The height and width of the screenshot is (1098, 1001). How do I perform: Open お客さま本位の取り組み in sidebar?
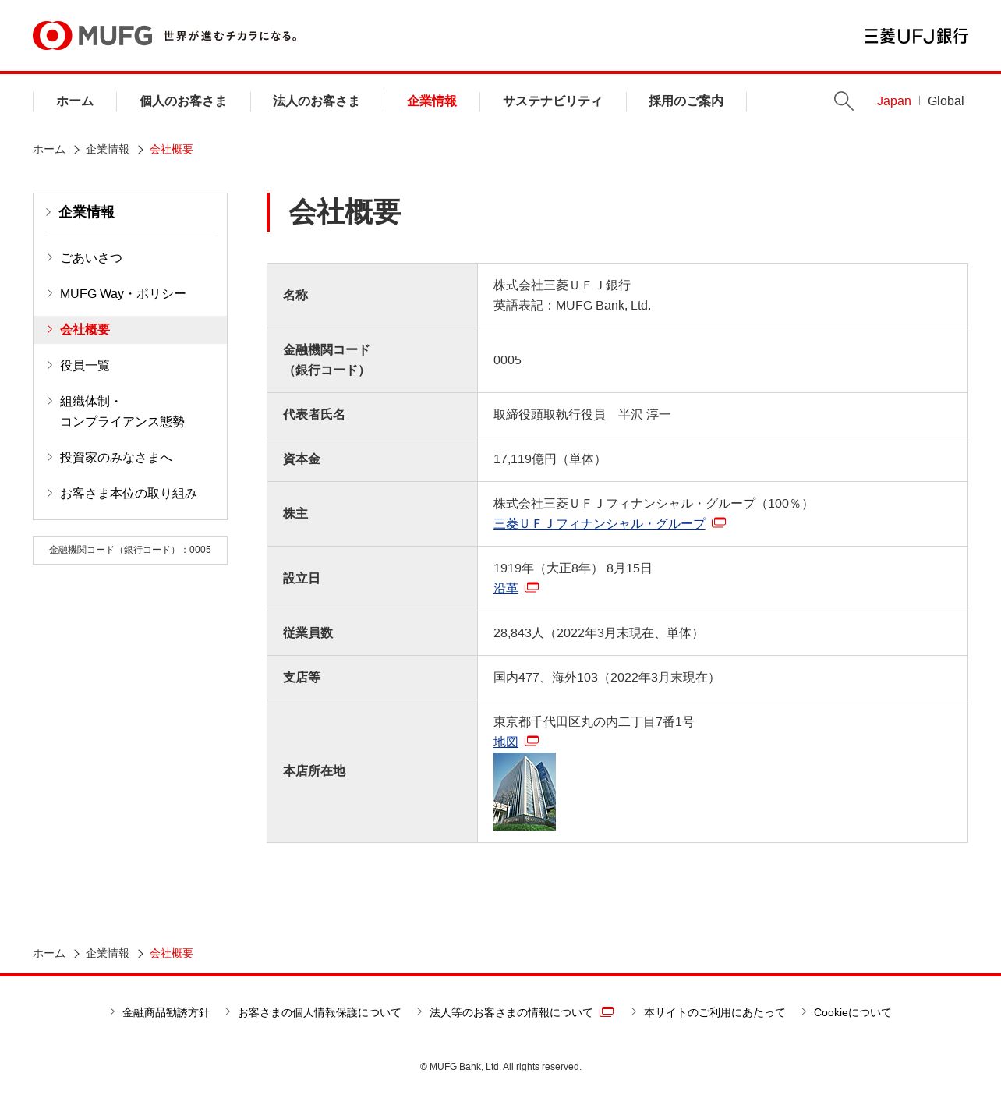[129, 494]
